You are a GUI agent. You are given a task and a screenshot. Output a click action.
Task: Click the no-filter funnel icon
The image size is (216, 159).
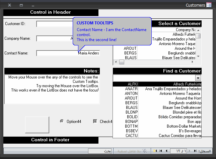tap(144, 151)
